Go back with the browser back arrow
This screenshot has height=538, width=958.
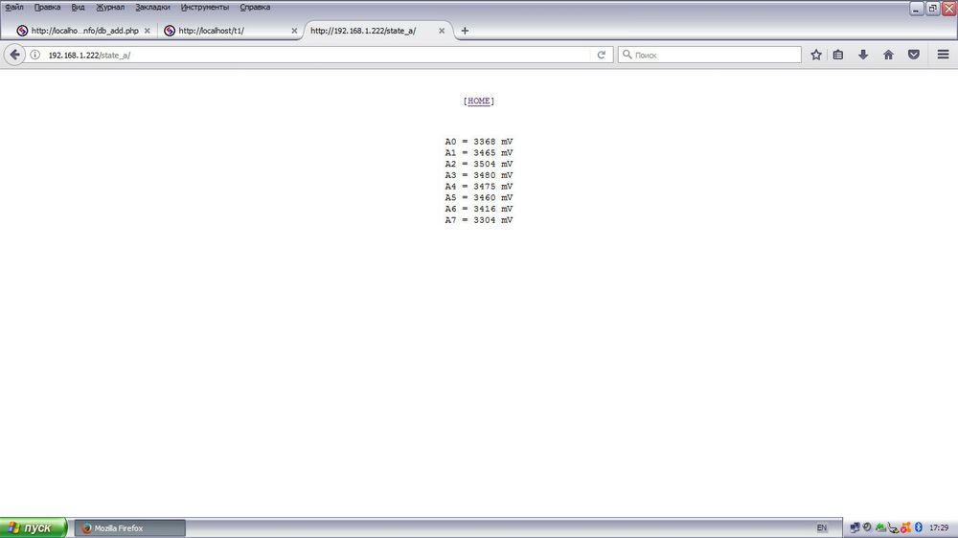coord(14,55)
